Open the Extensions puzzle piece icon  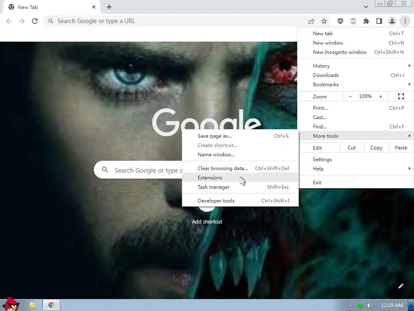pos(366,21)
